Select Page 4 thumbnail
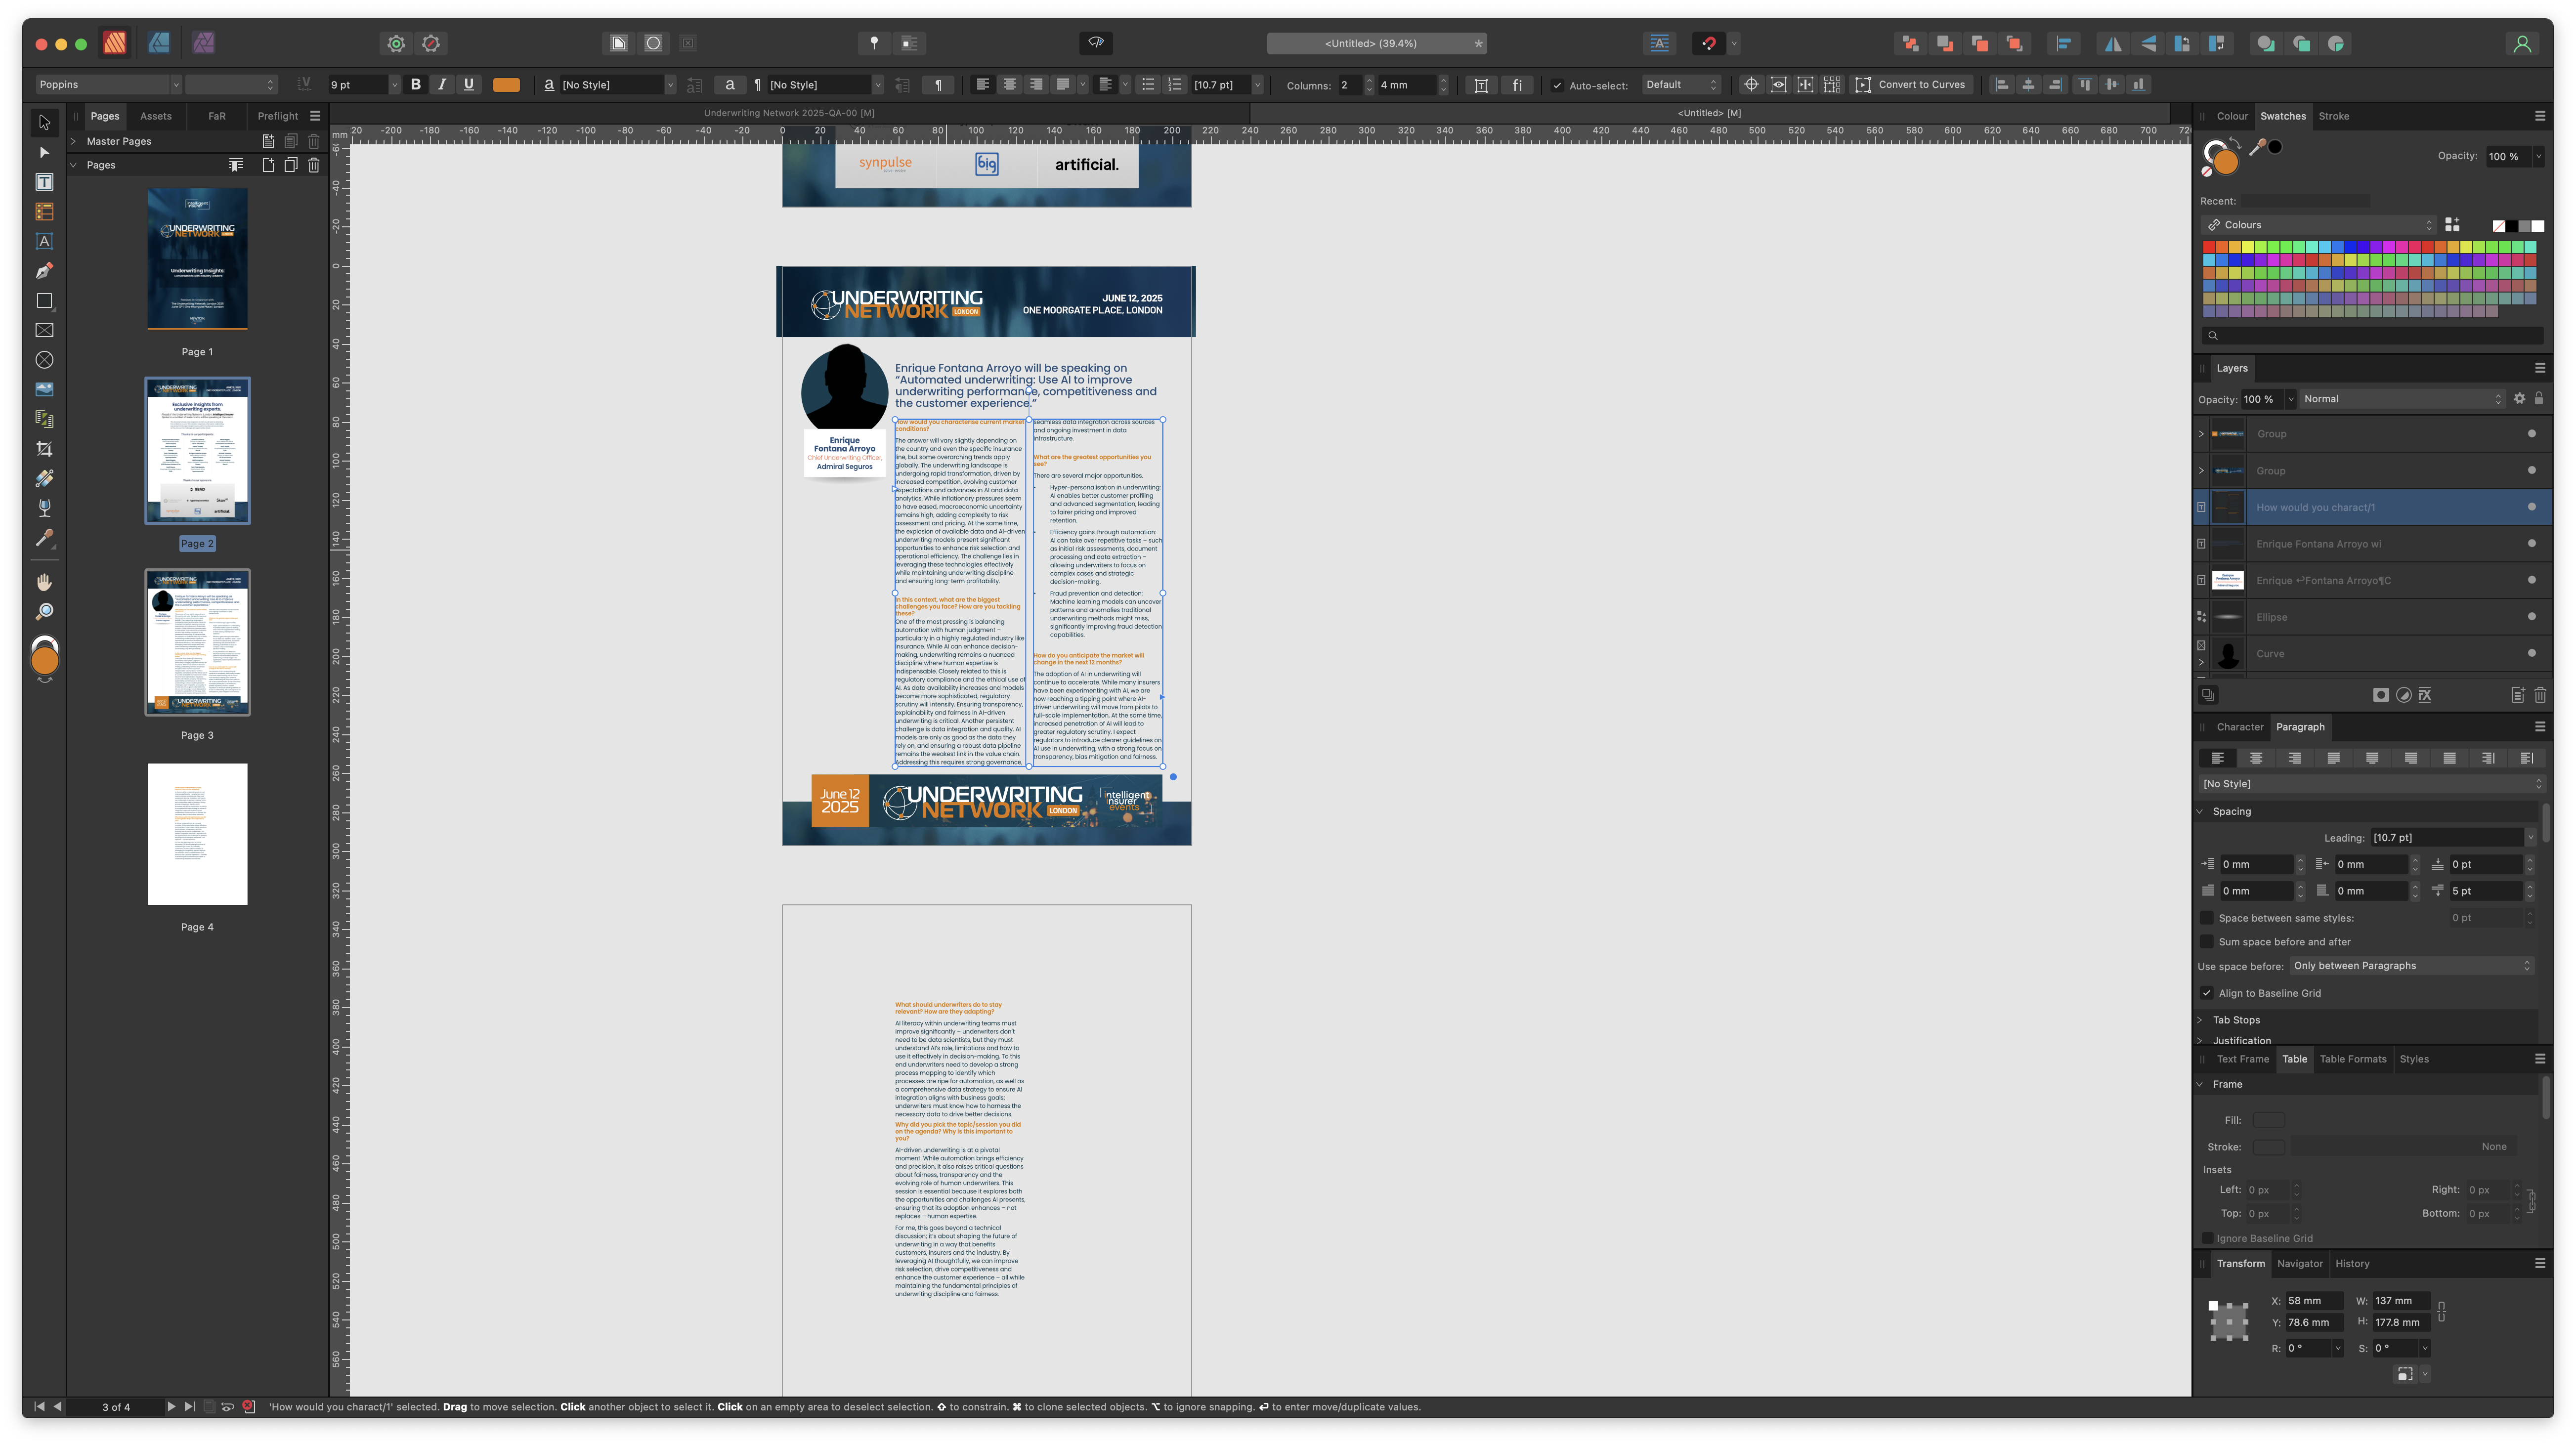The height and width of the screenshot is (1444, 2576). [198, 834]
